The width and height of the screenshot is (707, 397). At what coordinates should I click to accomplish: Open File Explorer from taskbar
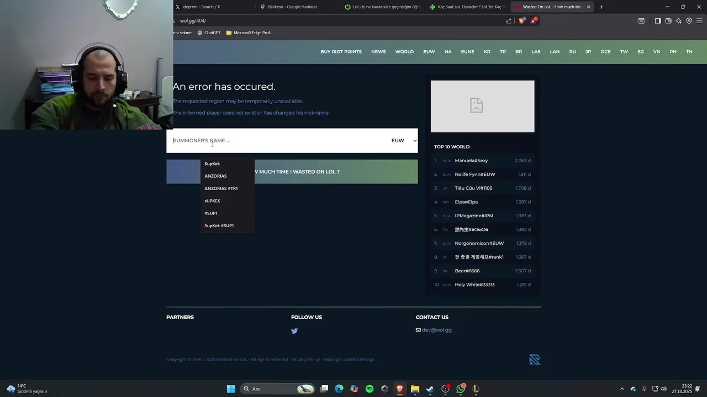[415, 389]
